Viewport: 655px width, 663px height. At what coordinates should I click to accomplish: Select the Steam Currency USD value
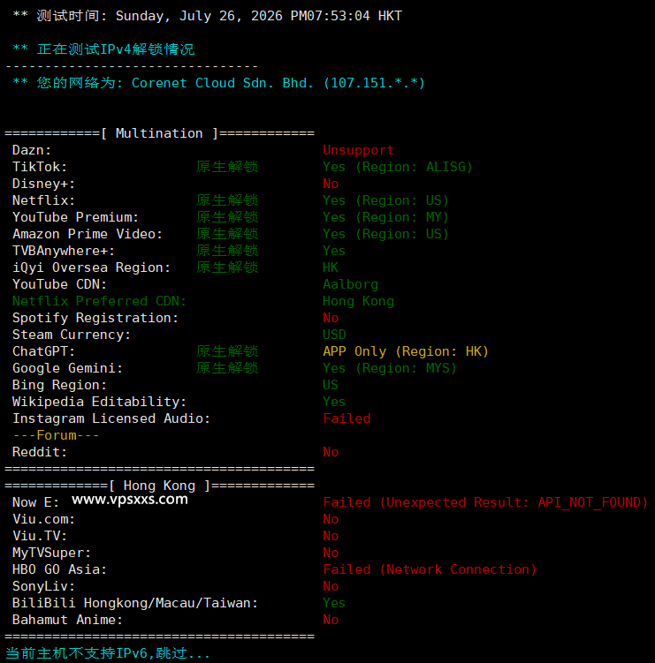334,335
